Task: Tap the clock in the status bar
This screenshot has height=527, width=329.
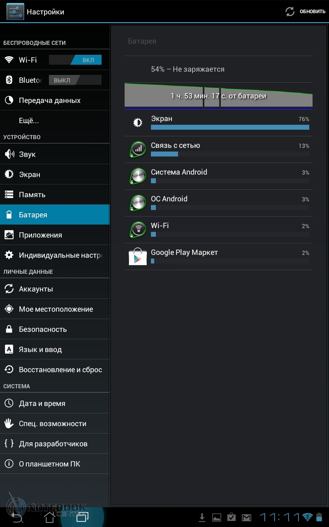Action: (x=279, y=518)
